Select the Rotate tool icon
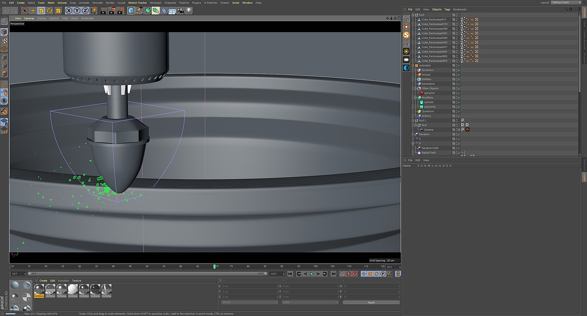 tap(50, 11)
